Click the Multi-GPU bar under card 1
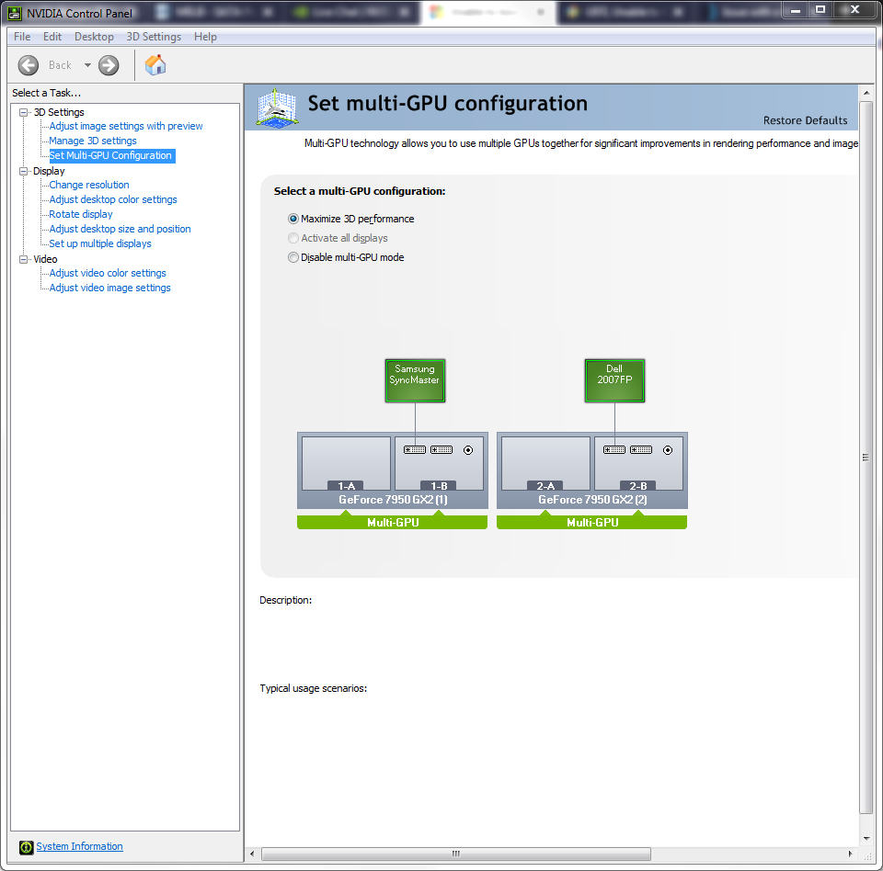 393,522
